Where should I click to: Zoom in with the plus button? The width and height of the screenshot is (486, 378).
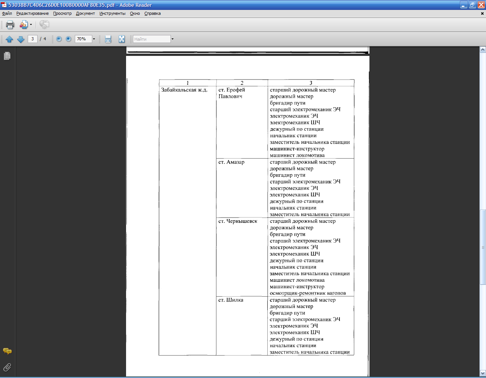[68, 39]
